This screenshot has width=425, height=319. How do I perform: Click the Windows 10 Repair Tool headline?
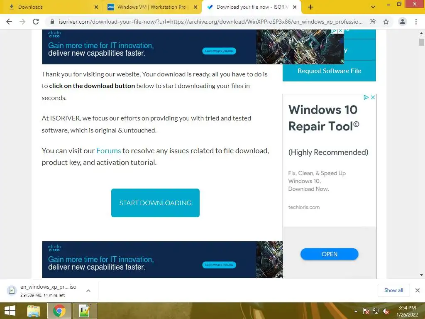pos(324,118)
